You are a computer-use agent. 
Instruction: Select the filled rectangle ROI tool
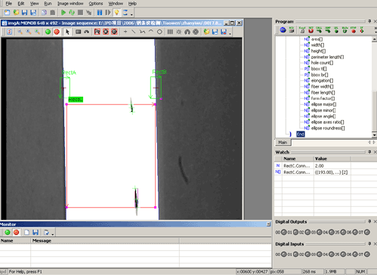pyautogui.click(x=79, y=32)
